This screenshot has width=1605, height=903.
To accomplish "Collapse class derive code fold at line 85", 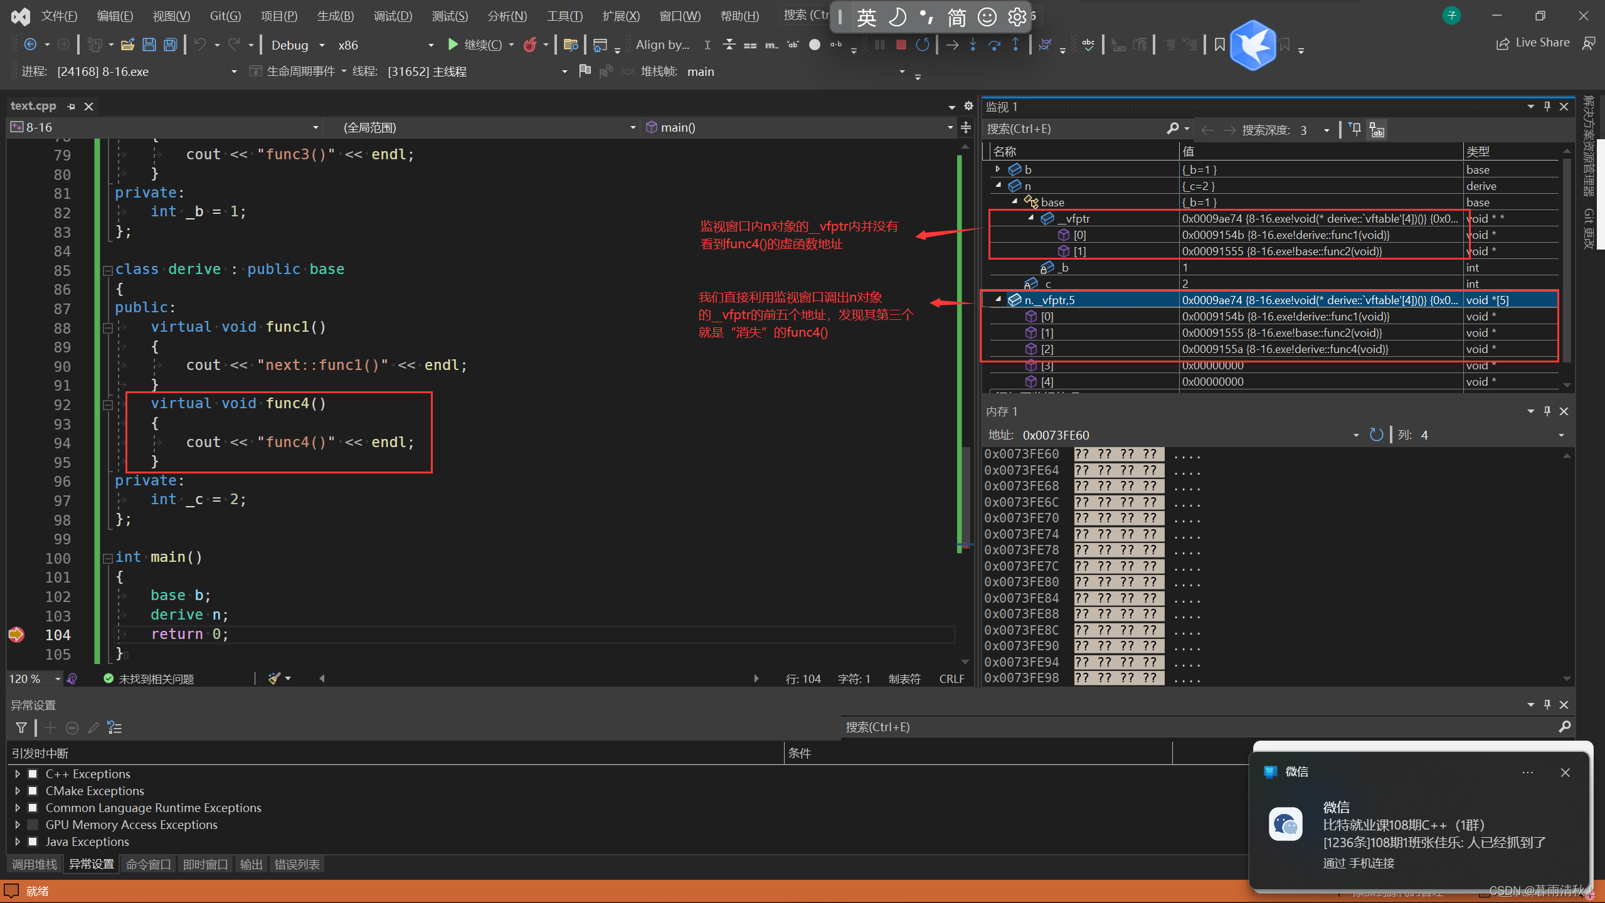I will 107,270.
